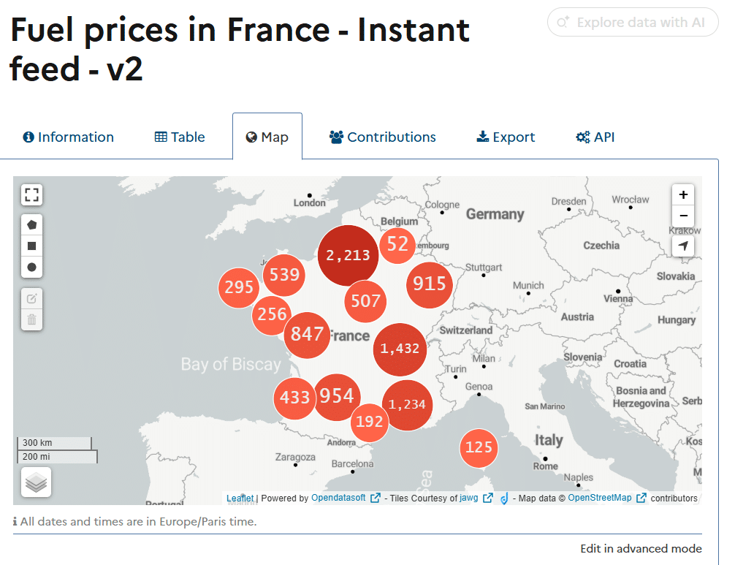Click the 2,213 station cluster marker
This screenshot has height=565, width=735.
tap(349, 255)
